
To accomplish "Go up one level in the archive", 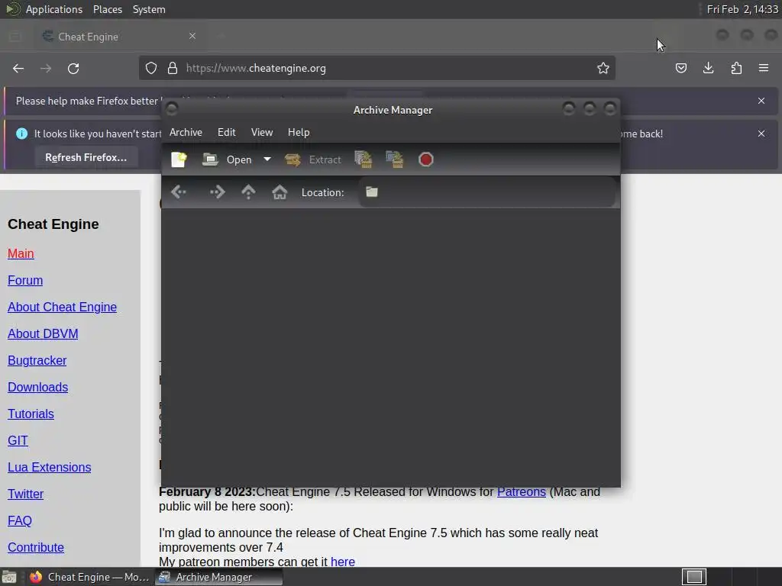I will (x=248, y=192).
